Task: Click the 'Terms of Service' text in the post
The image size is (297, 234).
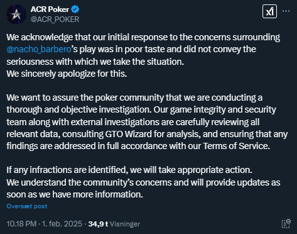Action: pos(236,146)
